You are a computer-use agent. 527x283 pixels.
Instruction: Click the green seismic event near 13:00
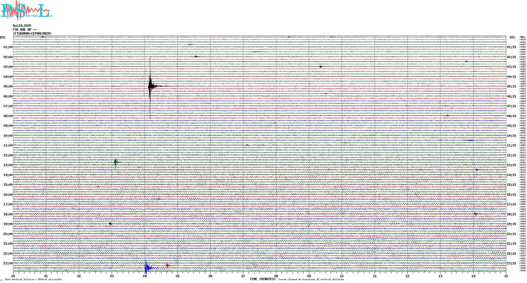[116, 162]
